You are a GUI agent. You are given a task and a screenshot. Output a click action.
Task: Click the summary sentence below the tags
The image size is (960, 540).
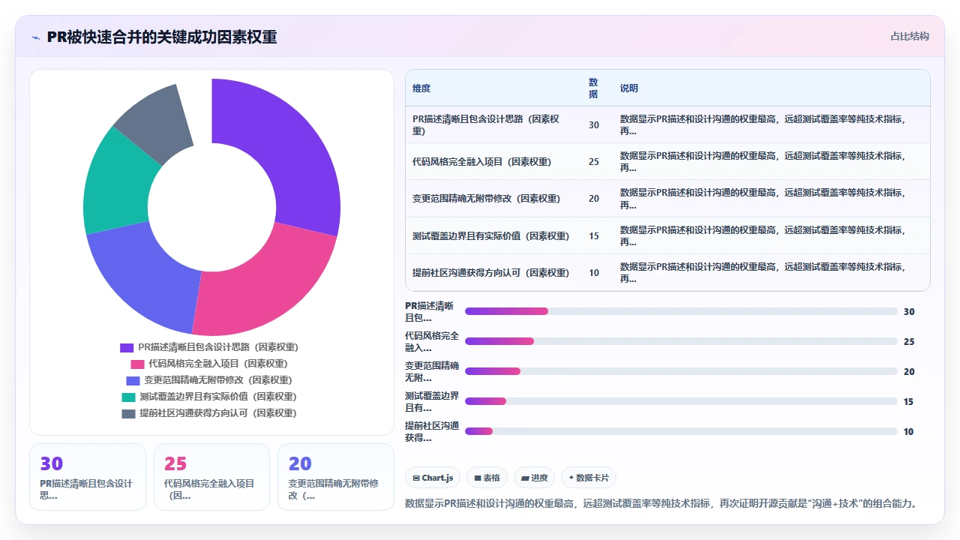(661, 503)
